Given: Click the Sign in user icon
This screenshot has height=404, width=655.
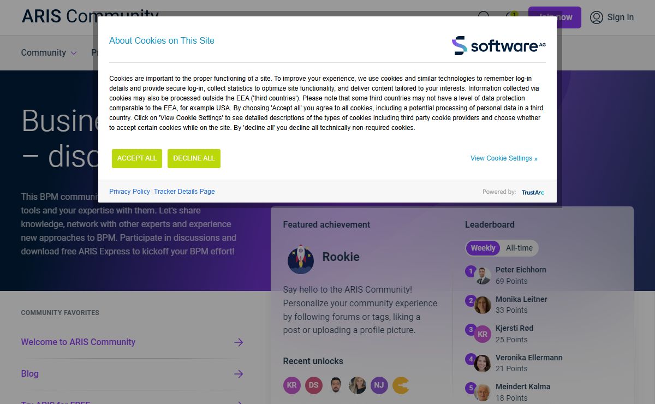Looking at the screenshot, I should click(x=597, y=17).
